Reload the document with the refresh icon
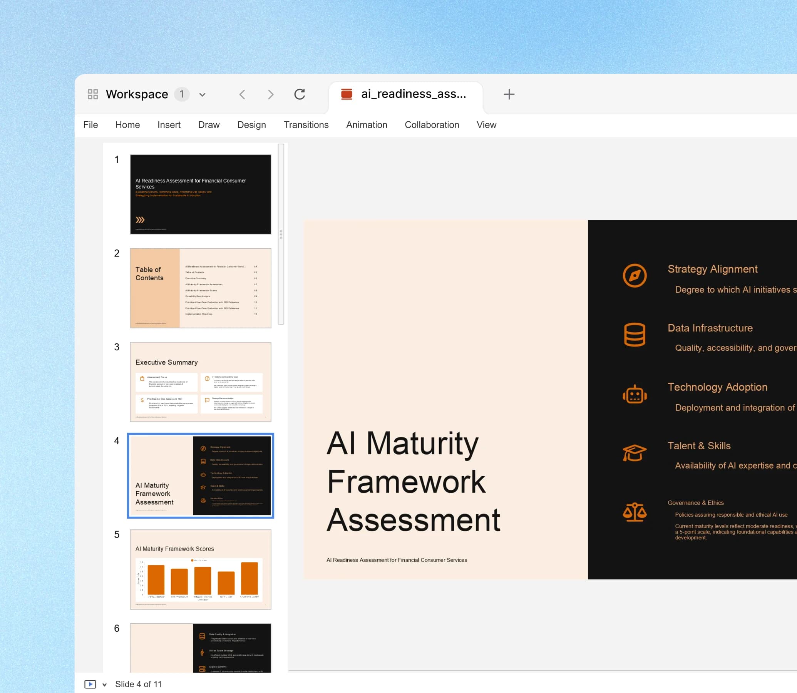Screen dimensions: 797x693 pyautogui.click(x=300, y=94)
